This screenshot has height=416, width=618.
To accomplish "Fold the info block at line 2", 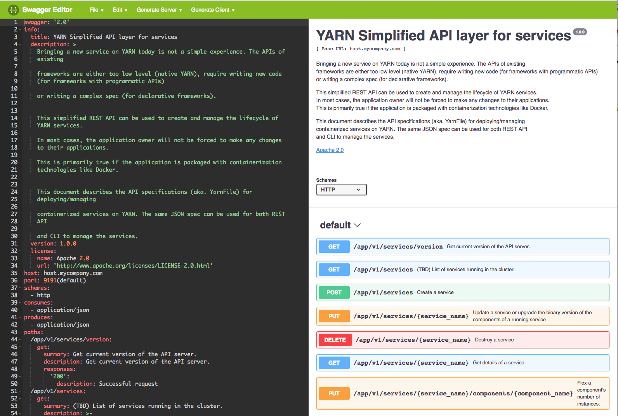I will (x=20, y=30).
